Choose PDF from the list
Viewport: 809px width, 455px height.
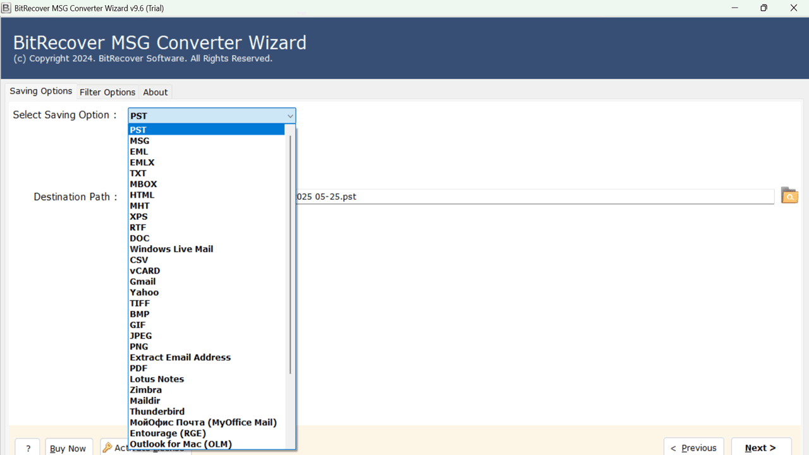click(207, 368)
